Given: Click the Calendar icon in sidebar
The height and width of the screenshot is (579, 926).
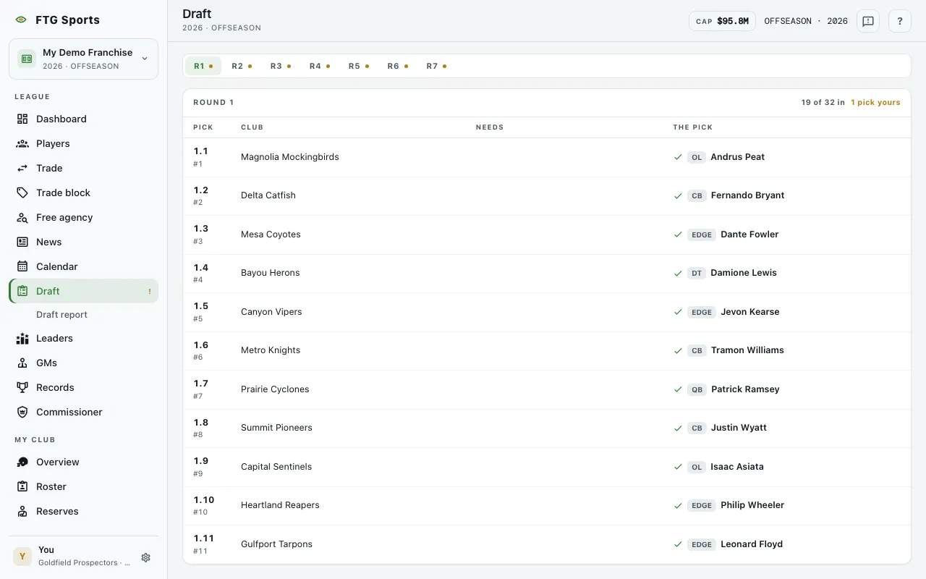Looking at the screenshot, I should 22,266.
